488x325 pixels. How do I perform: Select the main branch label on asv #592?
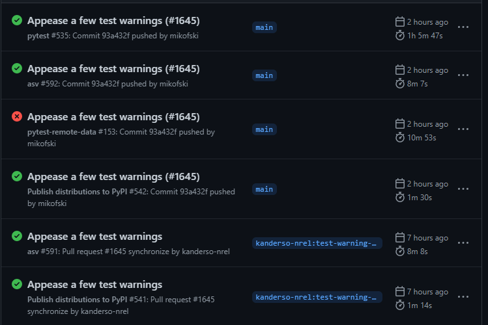[265, 75]
